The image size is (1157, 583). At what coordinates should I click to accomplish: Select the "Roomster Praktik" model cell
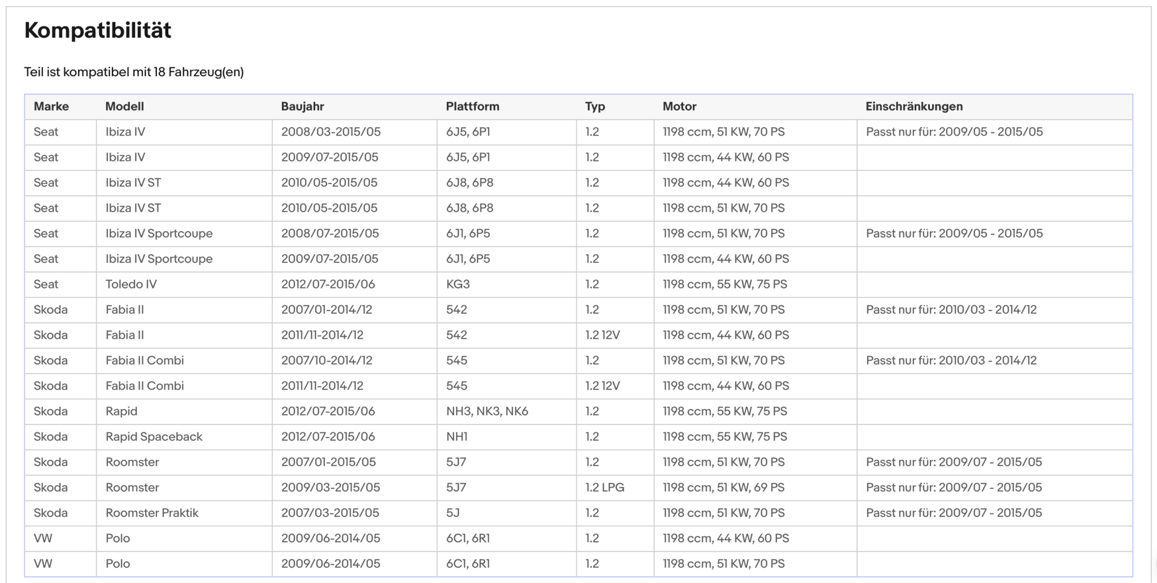(x=152, y=513)
